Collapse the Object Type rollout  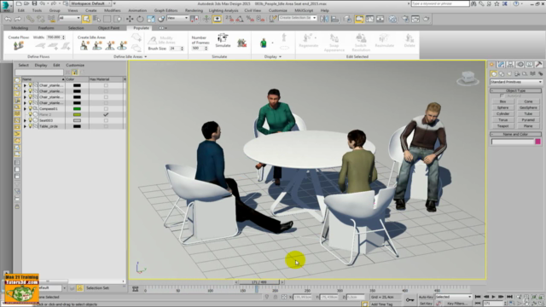[x=515, y=90]
